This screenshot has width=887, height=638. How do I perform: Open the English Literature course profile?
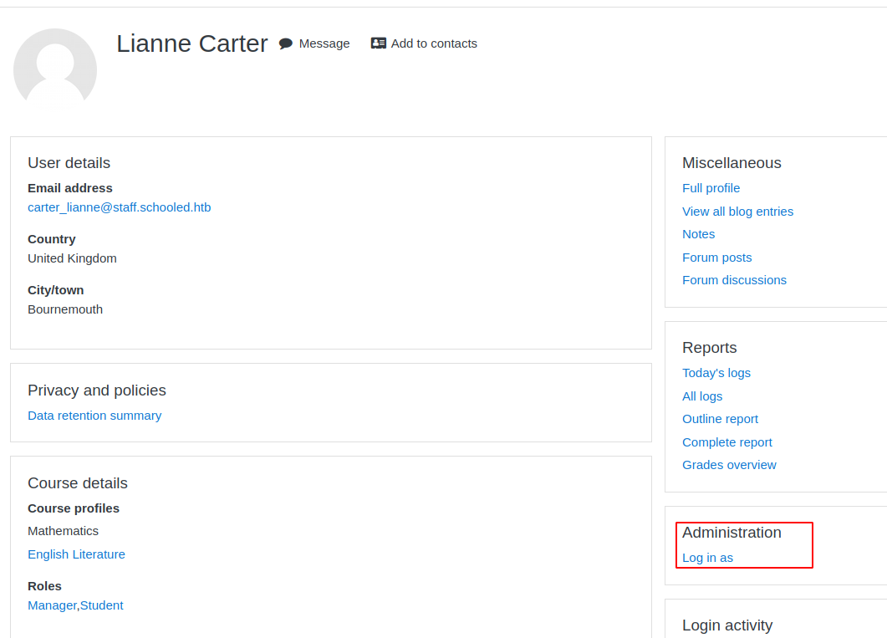[x=76, y=554]
